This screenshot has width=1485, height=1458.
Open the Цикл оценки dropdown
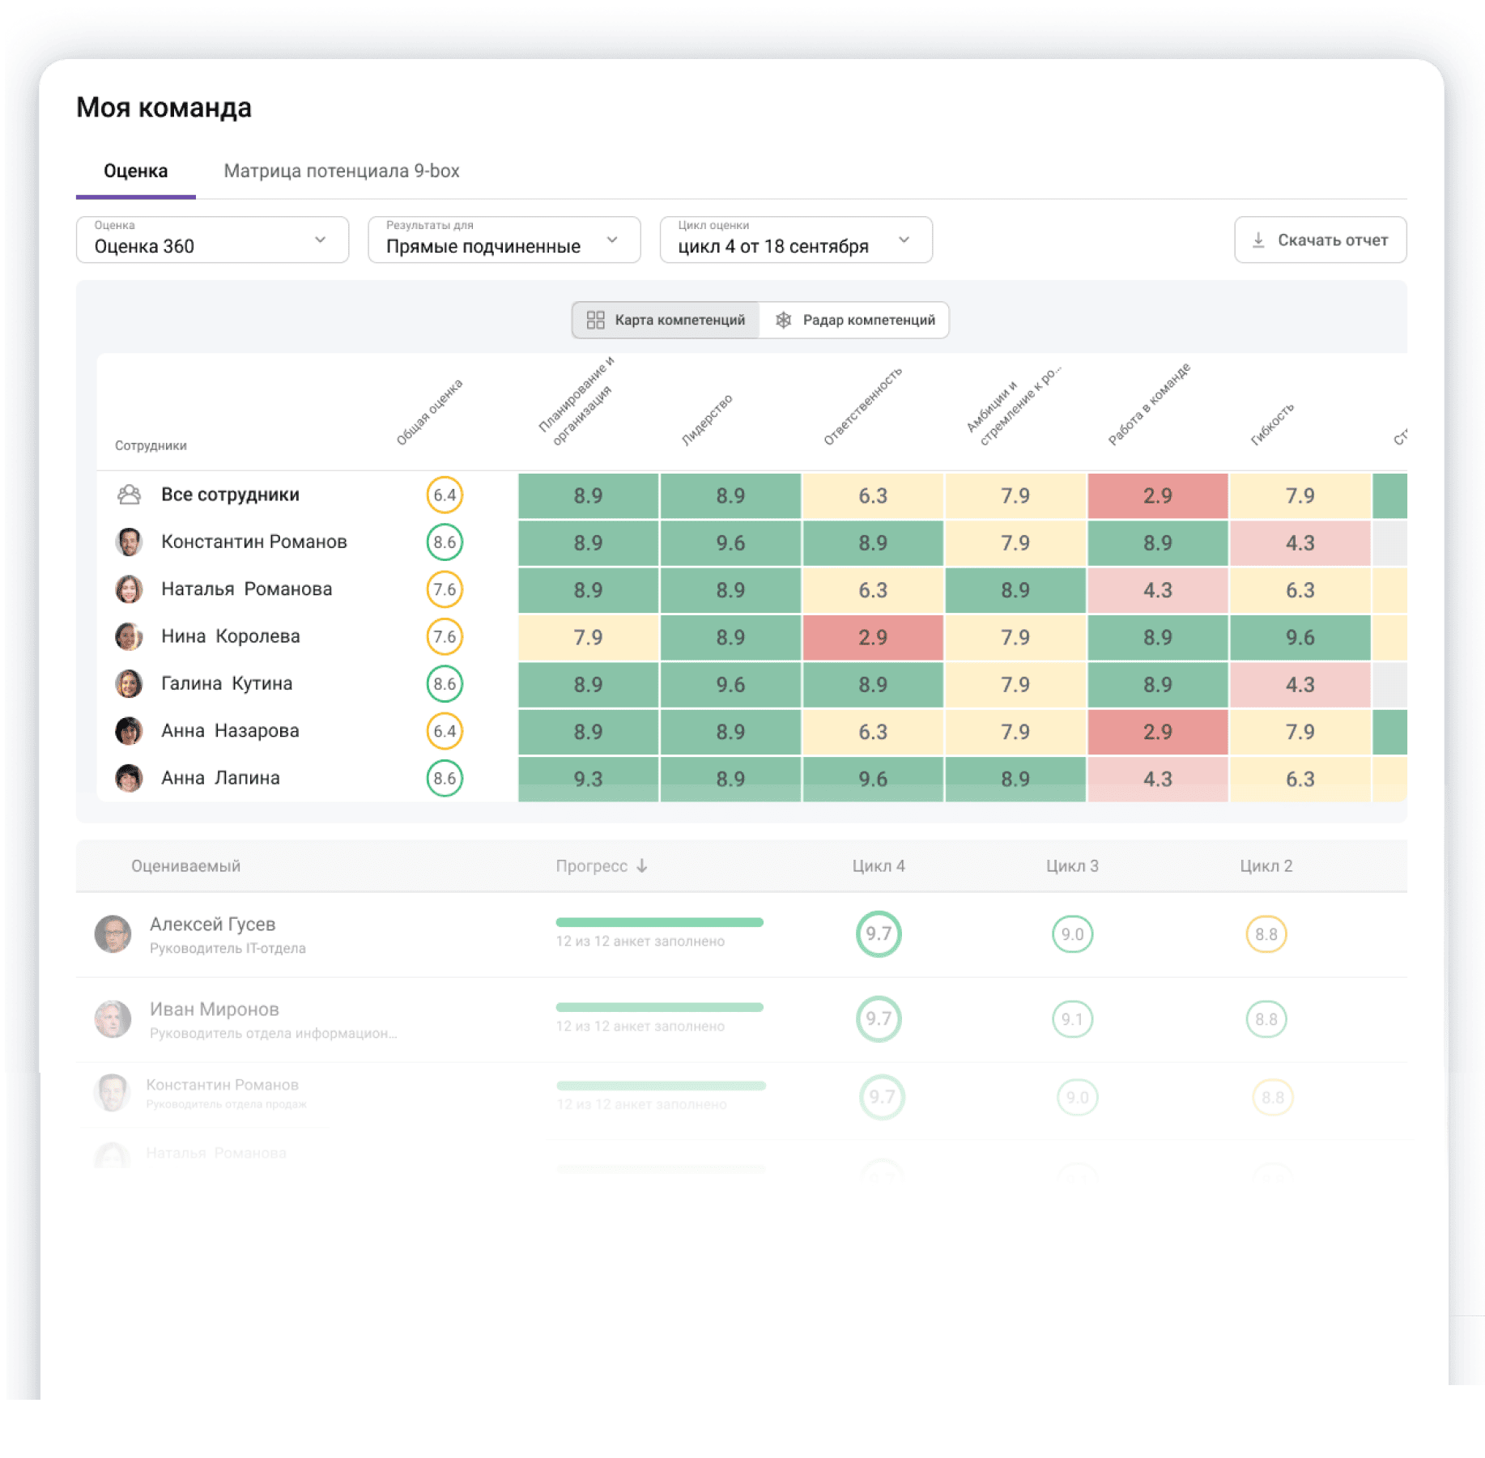tap(795, 240)
